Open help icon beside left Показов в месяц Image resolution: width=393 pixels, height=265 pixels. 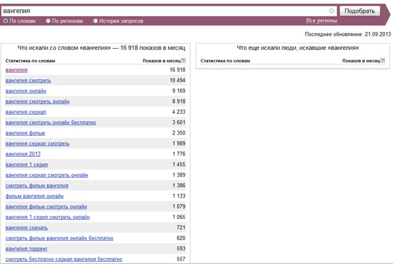(183, 61)
